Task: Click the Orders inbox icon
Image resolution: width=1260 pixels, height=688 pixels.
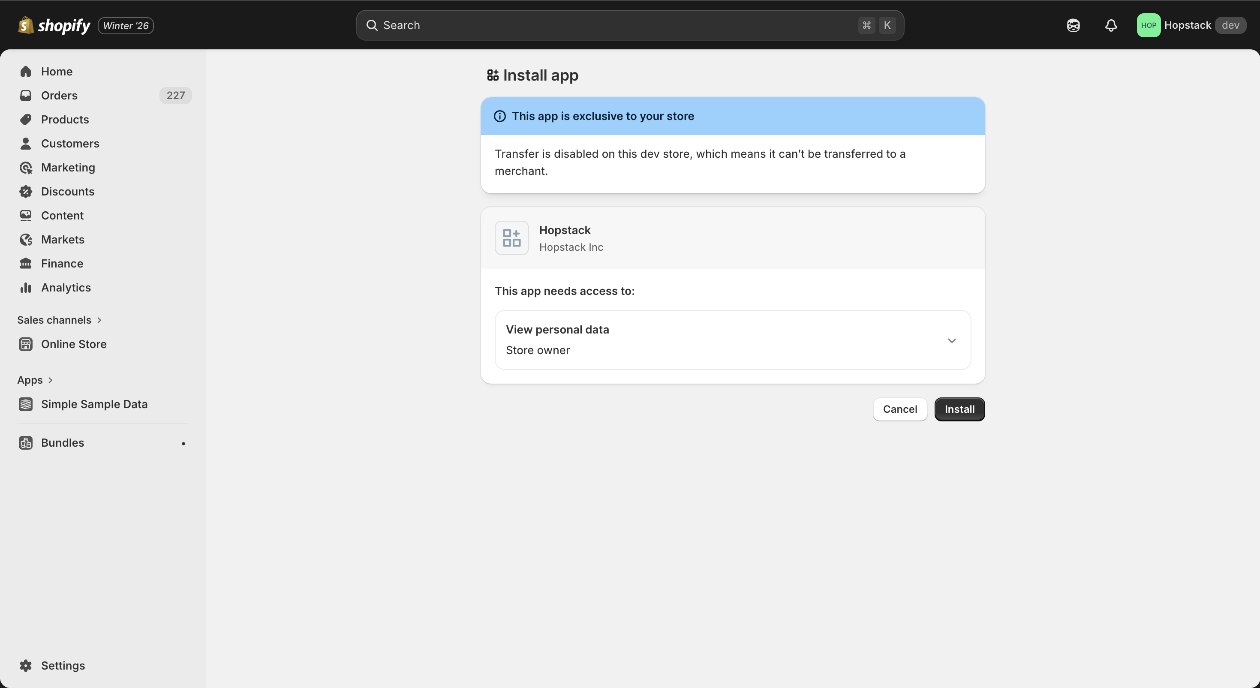Action: pyautogui.click(x=25, y=95)
